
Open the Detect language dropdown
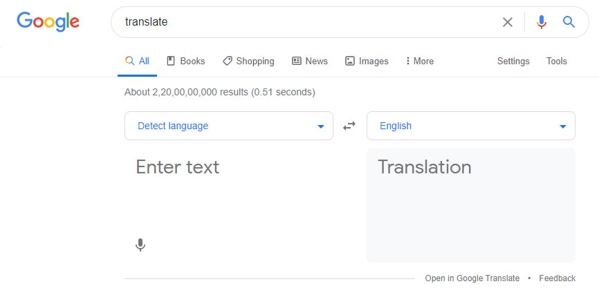[229, 126]
